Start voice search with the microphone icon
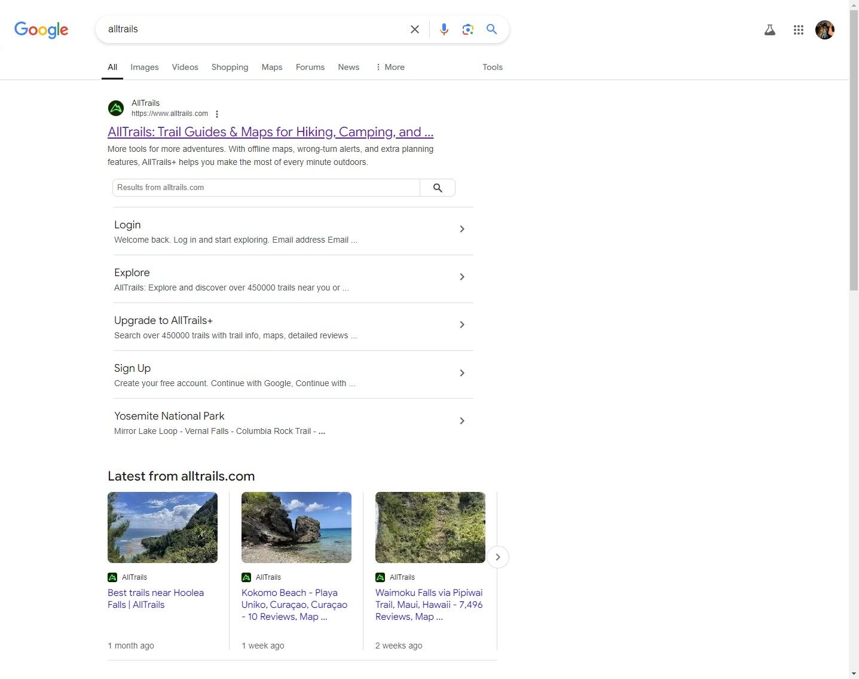The height and width of the screenshot is (679, 859). coord(444,29)
